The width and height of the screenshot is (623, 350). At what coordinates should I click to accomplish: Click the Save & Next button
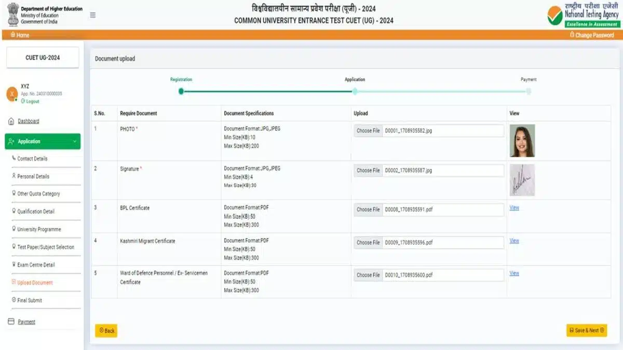coord(587,330)
